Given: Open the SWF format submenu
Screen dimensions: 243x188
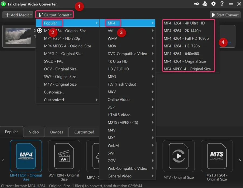Looking at the screenshot, I should point(127,153).
